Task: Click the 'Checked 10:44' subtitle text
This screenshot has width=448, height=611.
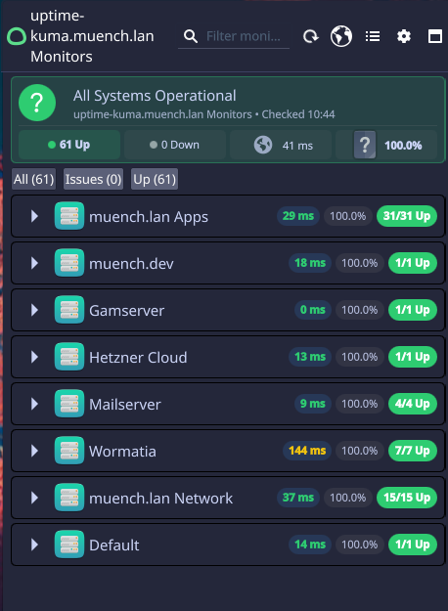Action: 298,114
